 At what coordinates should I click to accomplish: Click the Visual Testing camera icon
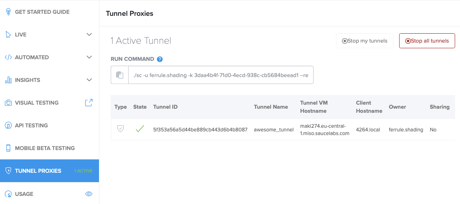tap(8, 103)
